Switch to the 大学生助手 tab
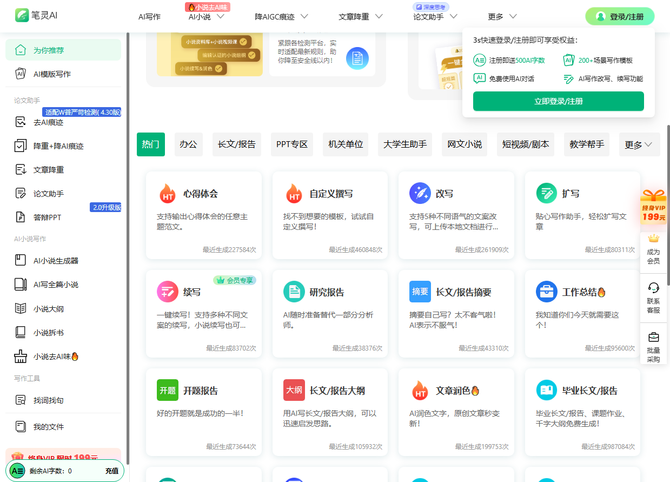 tap(405, 144)
